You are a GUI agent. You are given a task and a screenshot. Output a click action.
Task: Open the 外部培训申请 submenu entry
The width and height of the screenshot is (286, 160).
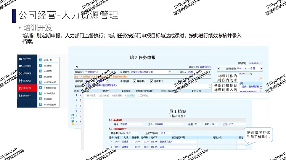tap(48, 87)
